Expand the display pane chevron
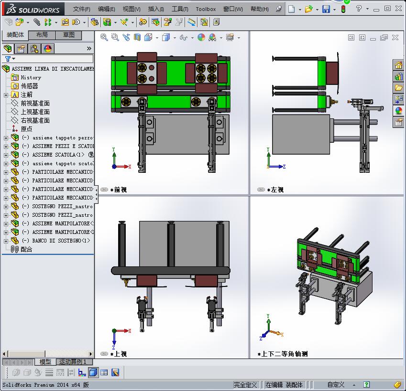The height and width of the screenshot is (391, 406). [x=89, y=49]
